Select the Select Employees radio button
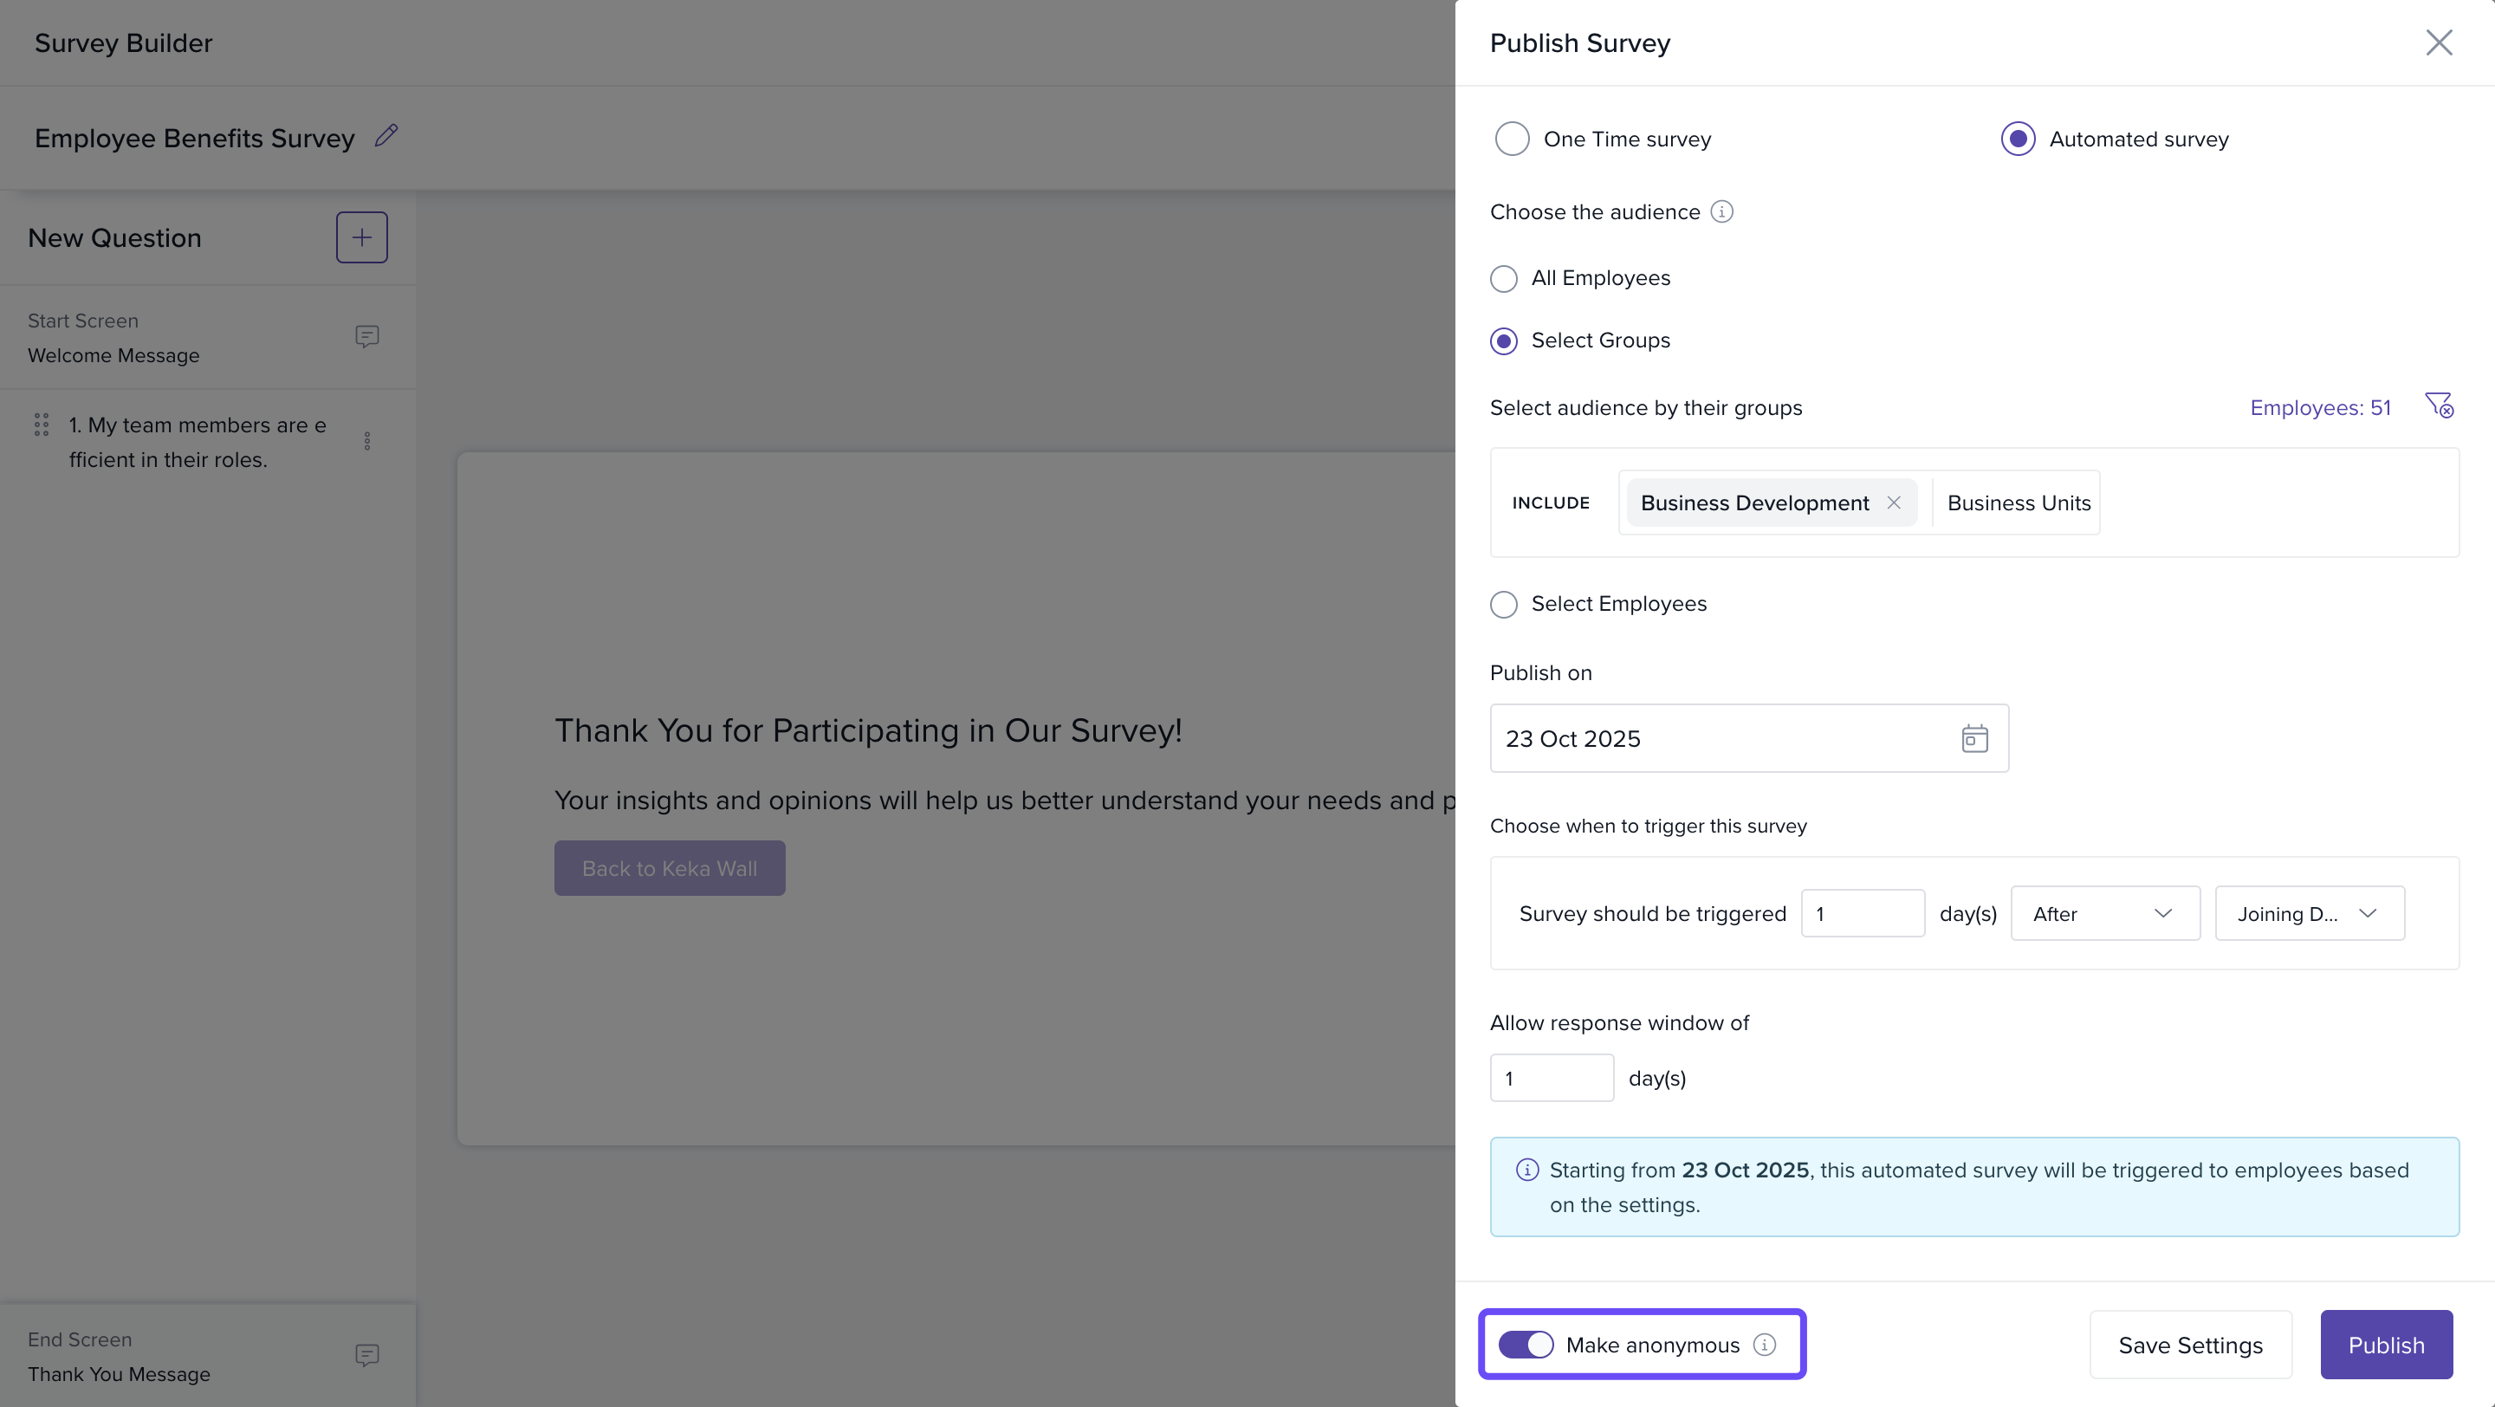This screenshot has height=1407, width=2495. coord(1503,604)
